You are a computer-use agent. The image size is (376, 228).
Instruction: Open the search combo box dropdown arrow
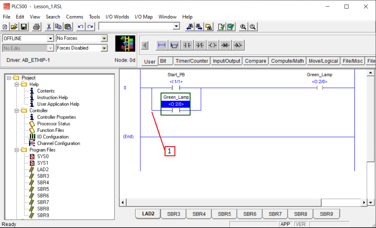point(176,26)
